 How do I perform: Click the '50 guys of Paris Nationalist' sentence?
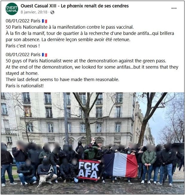86,61
